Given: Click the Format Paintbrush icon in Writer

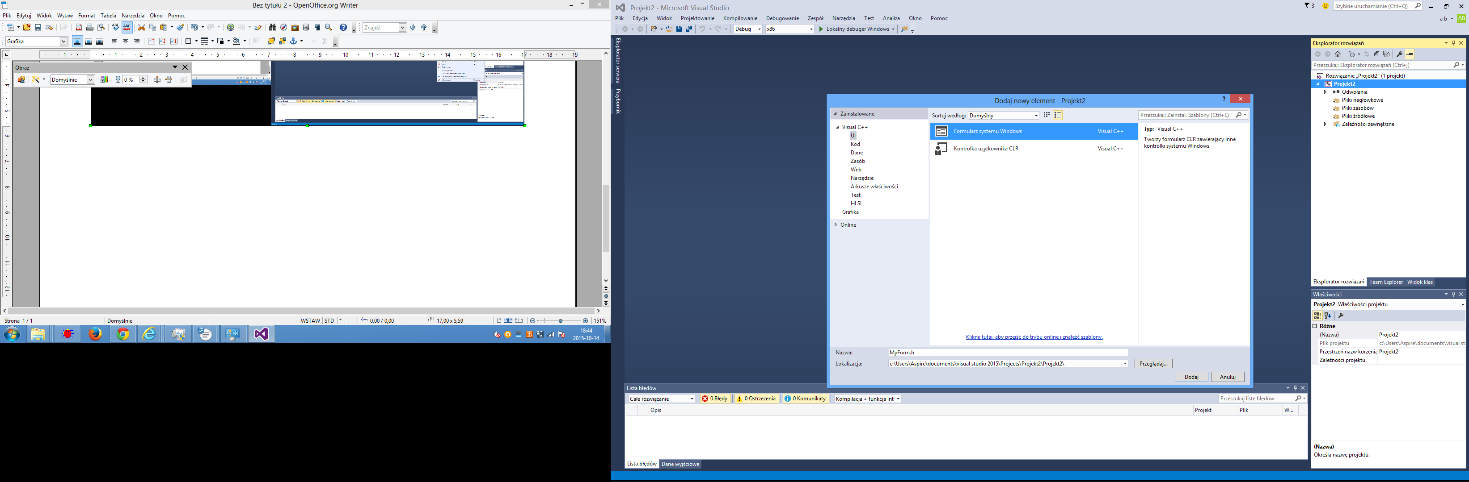Looking at the screenshot, I should [180, 27].
